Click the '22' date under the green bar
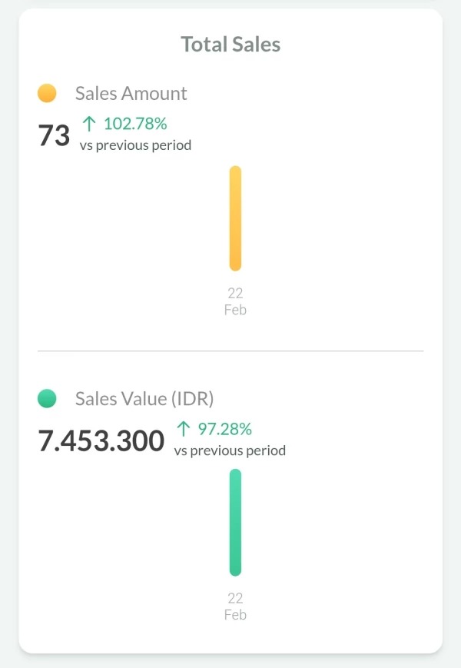461x668 pixels. click(x=235, y=598)
